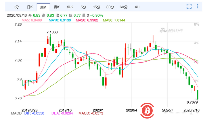Screen dimensions: 203x122
Task: Click the Sina Finance watermark logo
Action: pos(171,30)
